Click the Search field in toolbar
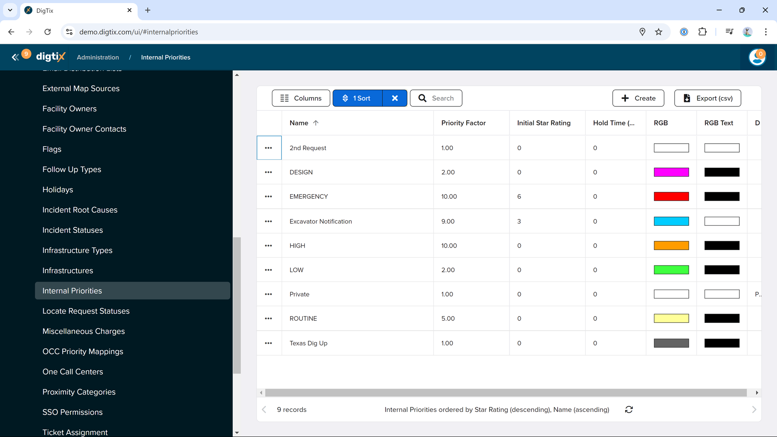This screenshot has height=437, width=777. point(436,98)
